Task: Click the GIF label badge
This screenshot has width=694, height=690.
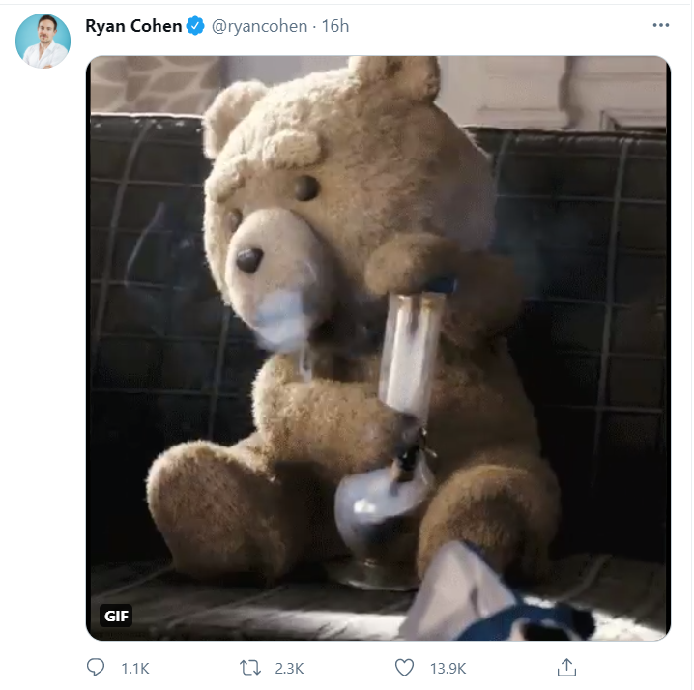Action: pyautogui.click(x=116, y=616)
